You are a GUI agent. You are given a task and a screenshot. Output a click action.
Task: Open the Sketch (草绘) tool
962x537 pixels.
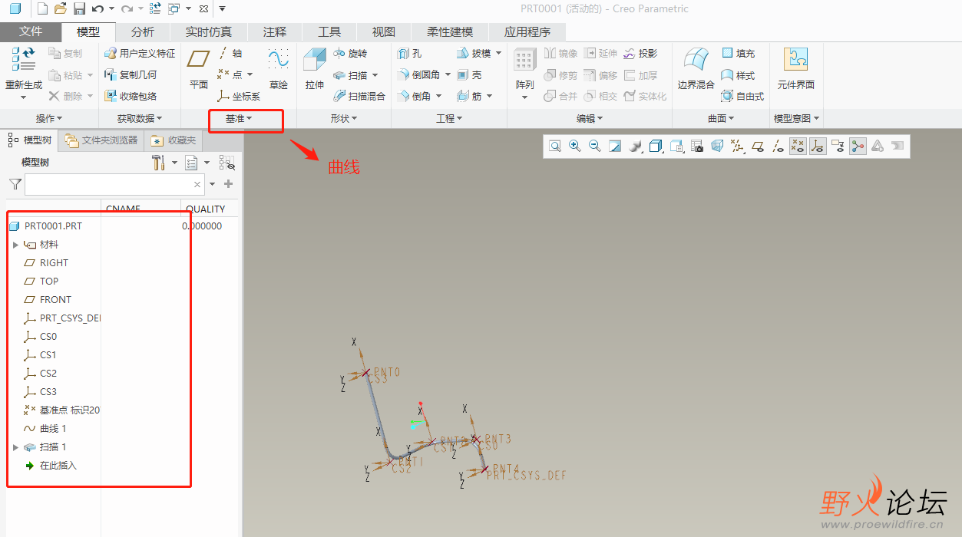click(x=278, y=68)
